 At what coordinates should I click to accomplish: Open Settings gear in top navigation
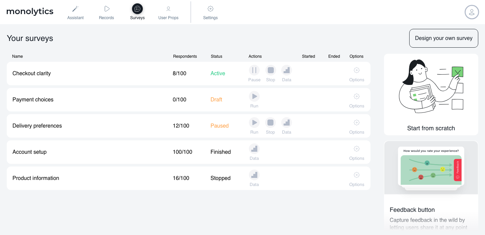[211, 9]
